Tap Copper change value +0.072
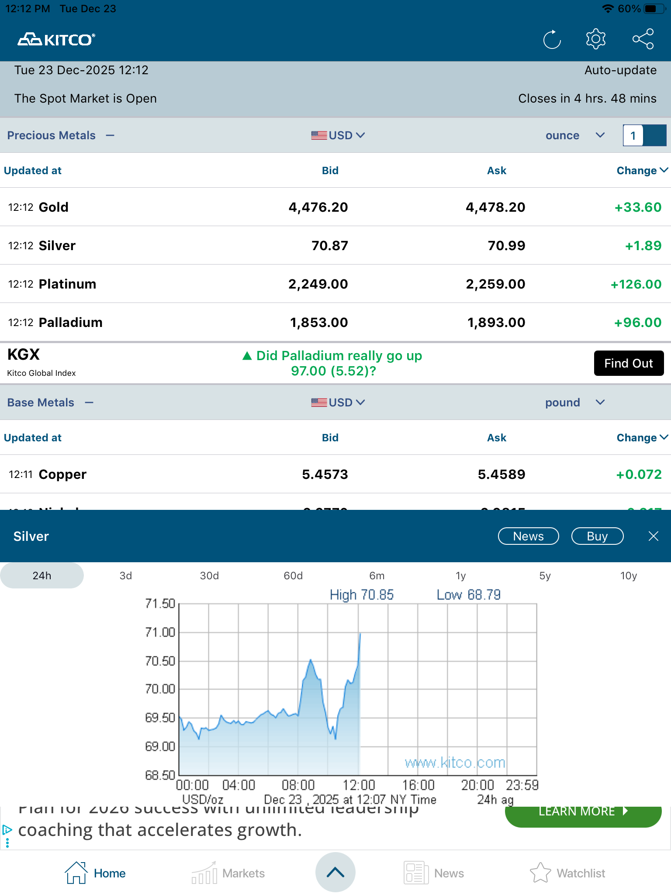The image size is (671, 894). click(639, 475)
